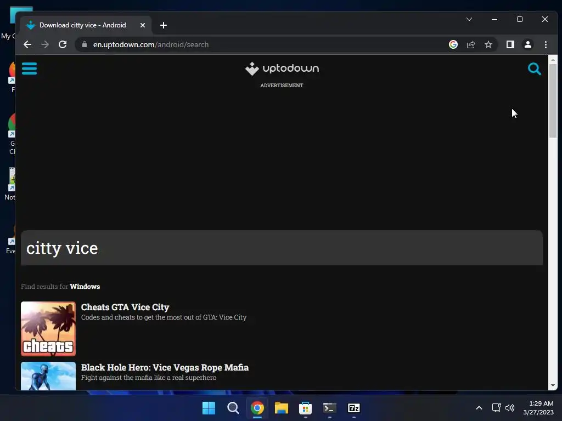
Task: Open a new browser tab
Action: tap(164, 25)
